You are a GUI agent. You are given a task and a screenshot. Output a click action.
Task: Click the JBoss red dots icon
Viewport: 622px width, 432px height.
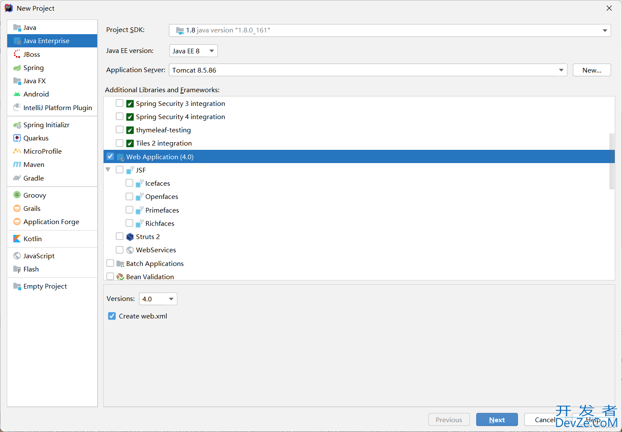tap(17, 54)
